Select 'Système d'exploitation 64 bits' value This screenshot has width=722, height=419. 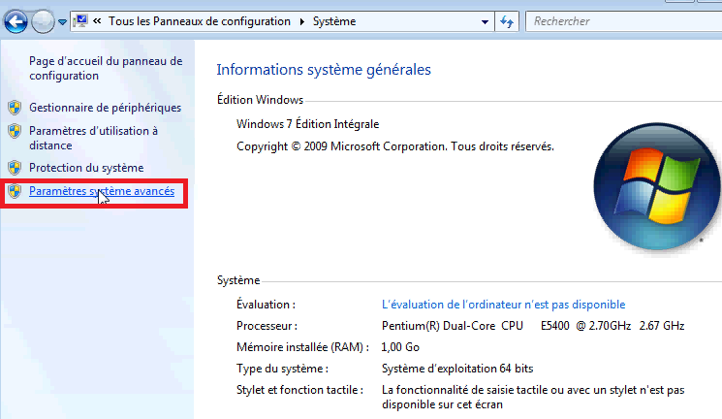pyautogui.click(x=457, y=369)
